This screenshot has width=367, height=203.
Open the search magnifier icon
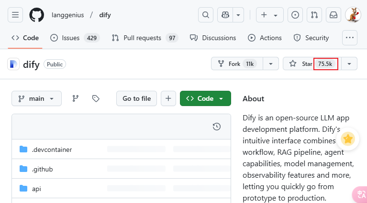[x=205, y=15]
